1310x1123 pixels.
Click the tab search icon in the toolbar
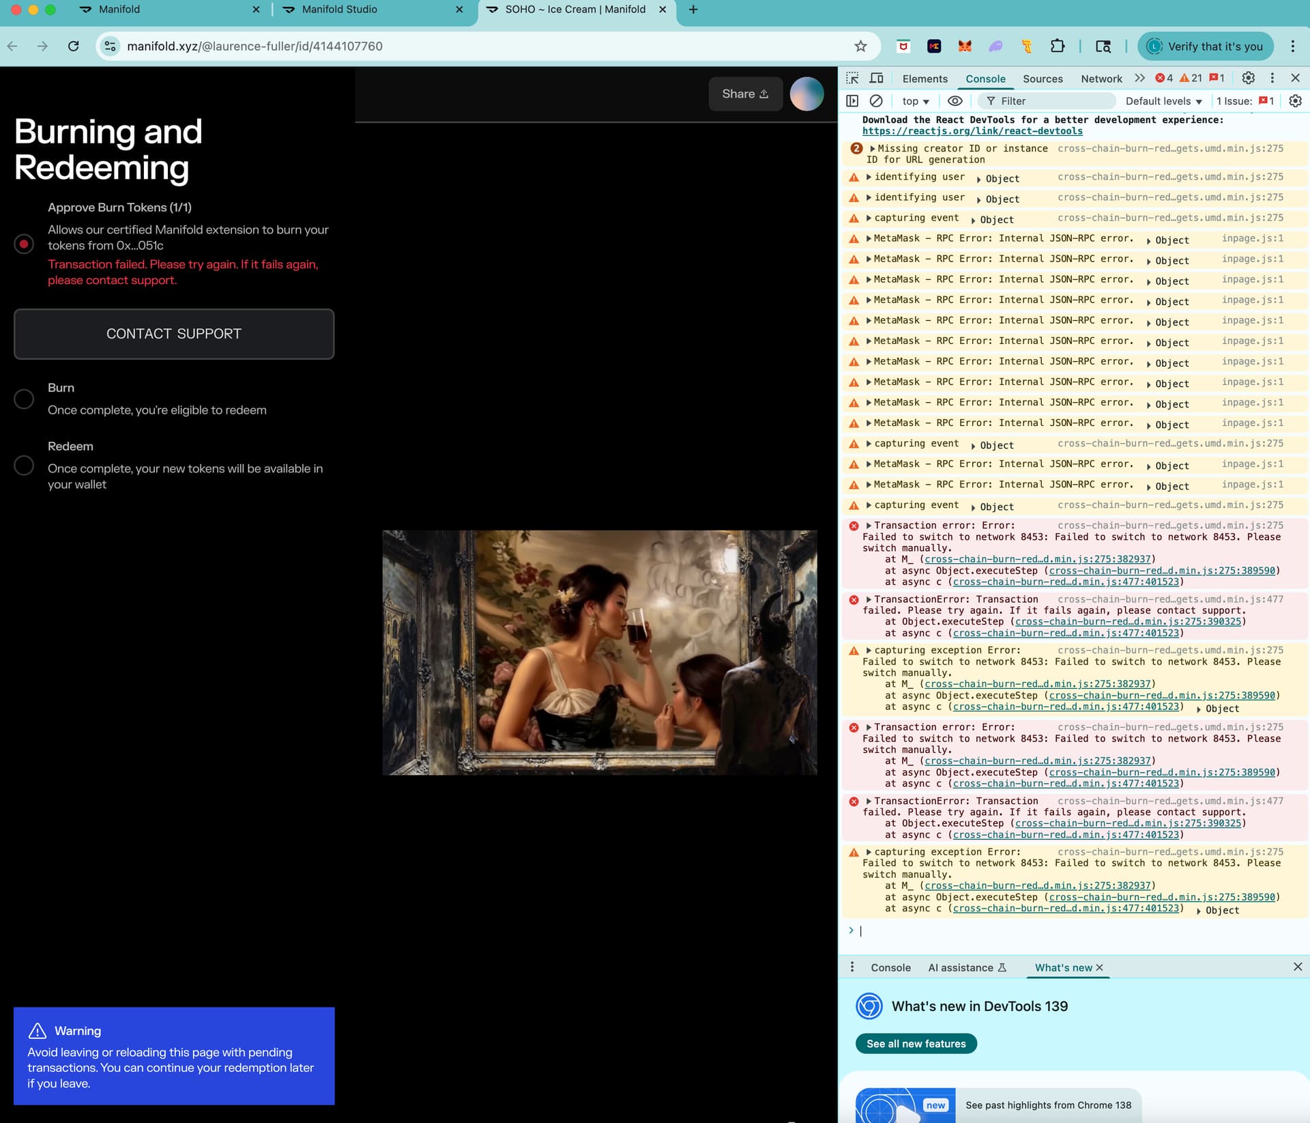pos(1103,46)
